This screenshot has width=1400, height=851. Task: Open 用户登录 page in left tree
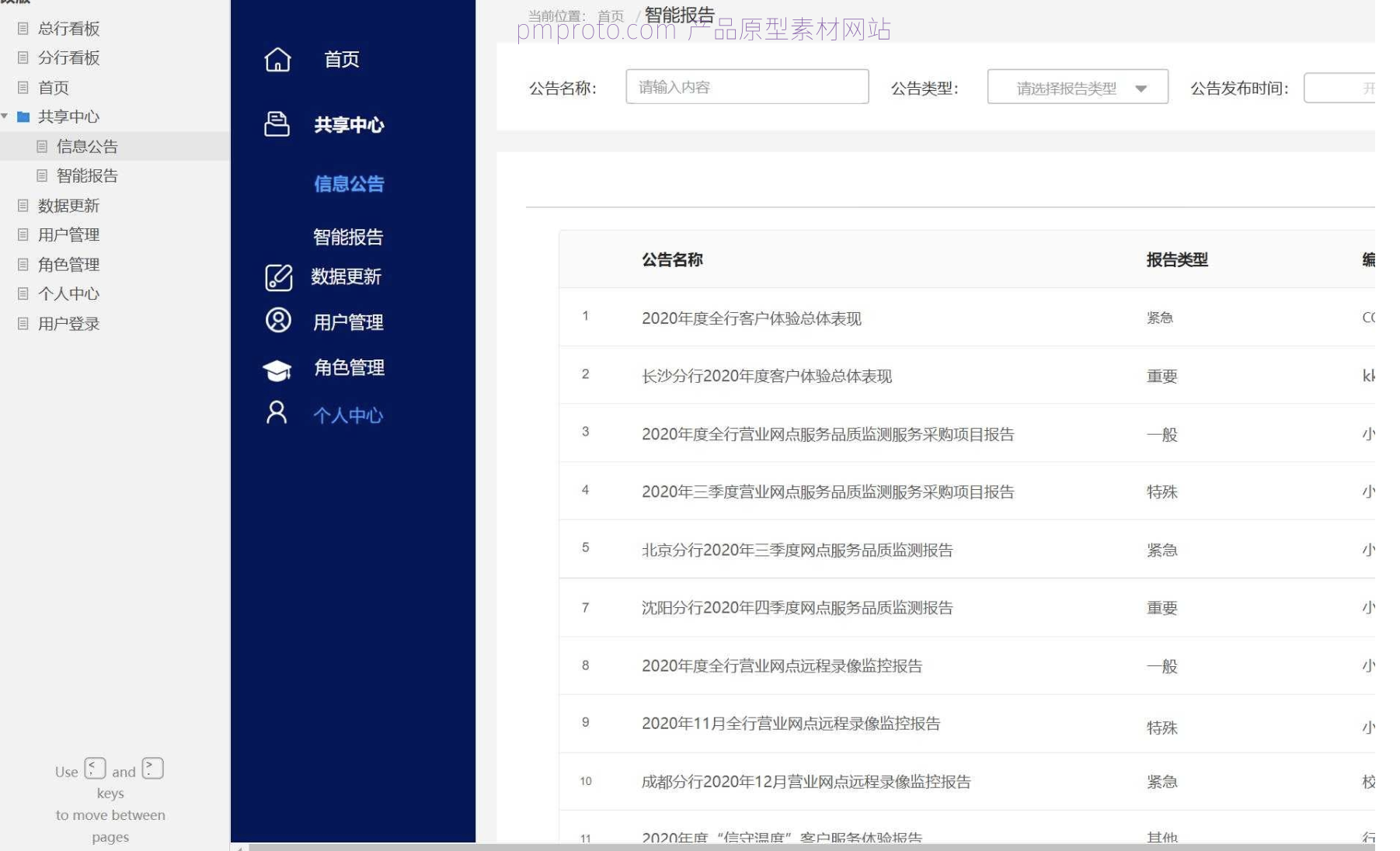click(x=68, y=323)
